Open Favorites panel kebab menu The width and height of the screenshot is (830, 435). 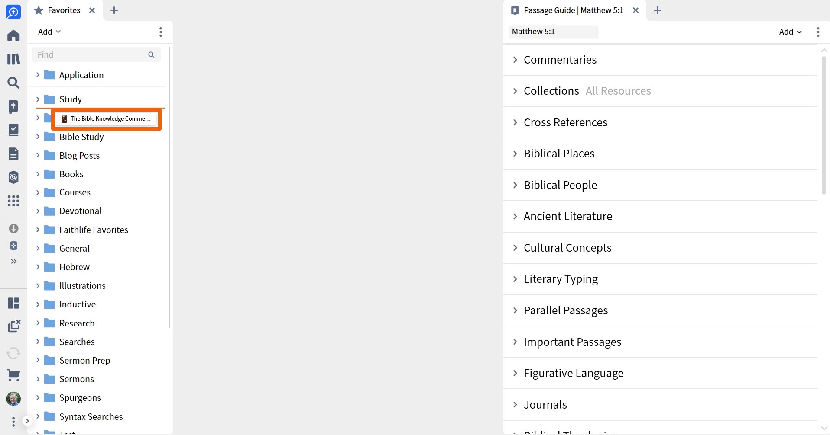pyautogui.click(x=161, y=32)
